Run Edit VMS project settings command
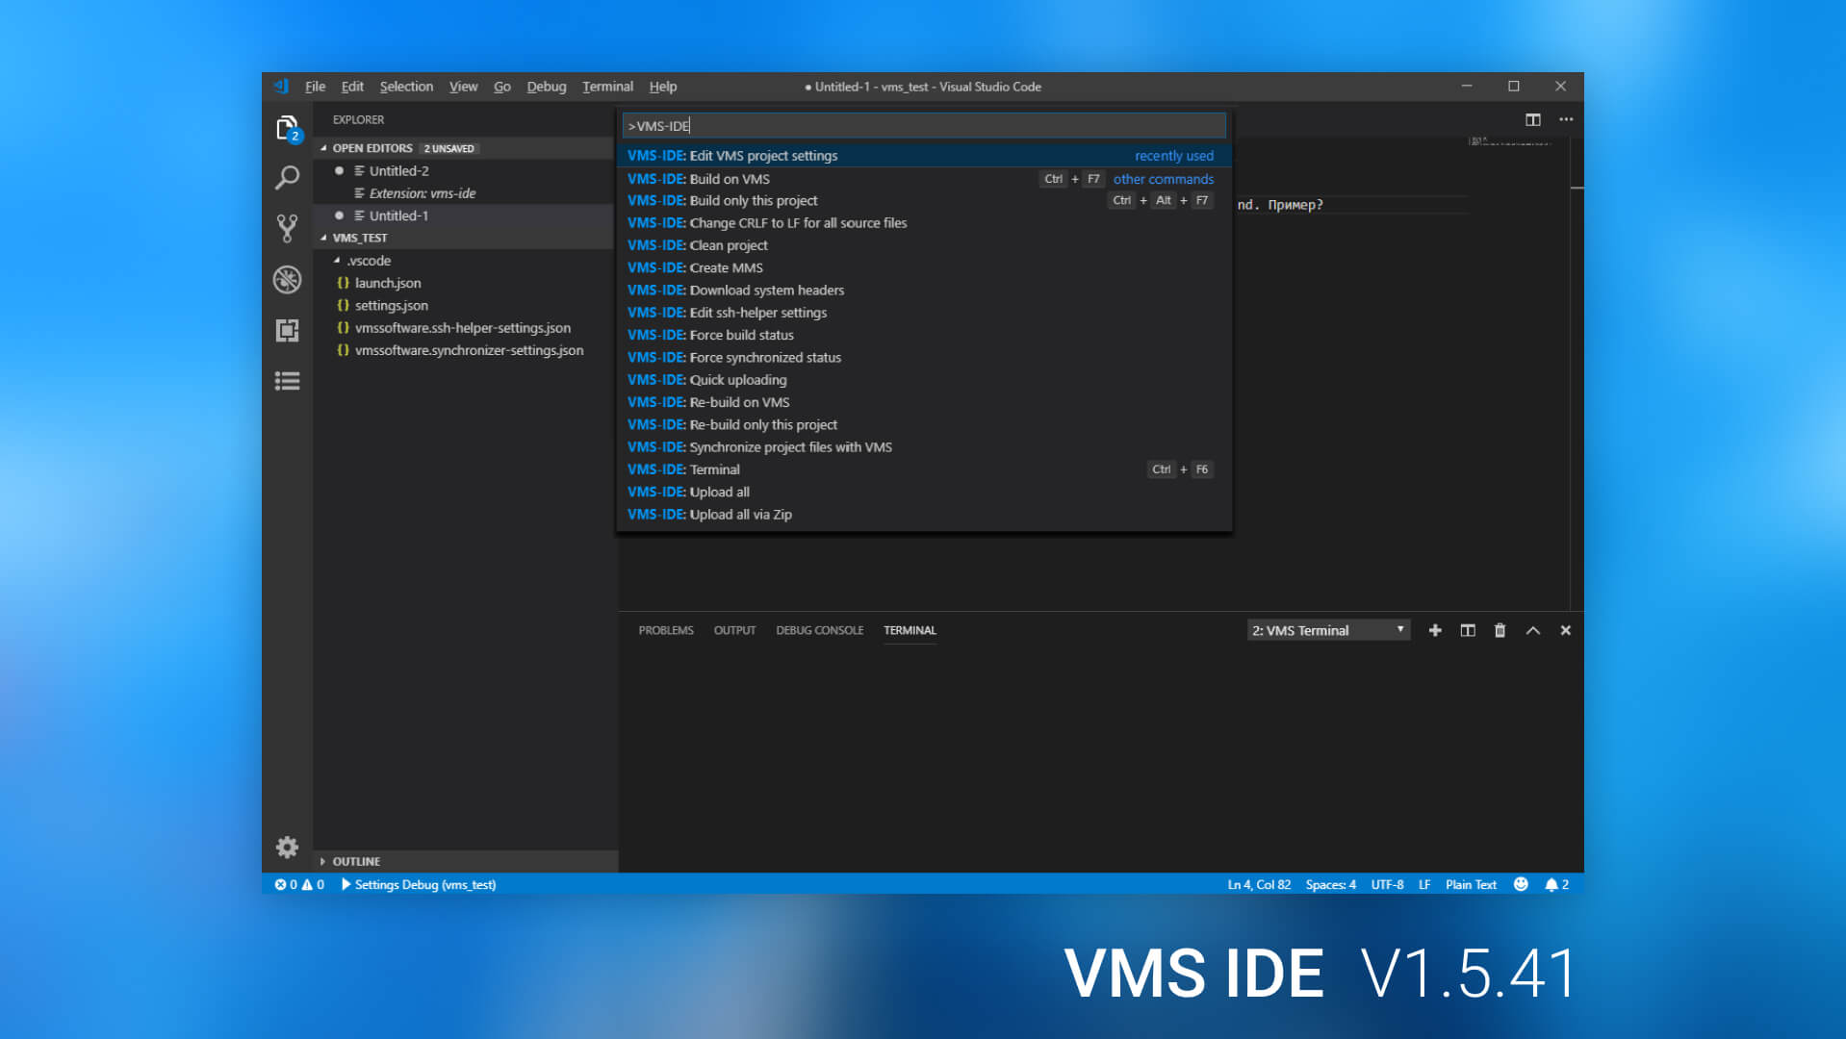Screen dimensions: 1846x1039 click(x=924, y=155)
